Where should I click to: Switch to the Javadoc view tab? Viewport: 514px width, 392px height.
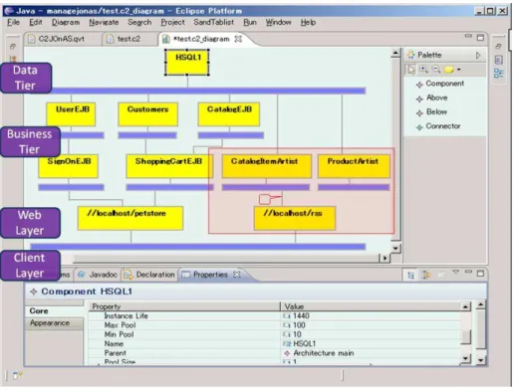99,275
